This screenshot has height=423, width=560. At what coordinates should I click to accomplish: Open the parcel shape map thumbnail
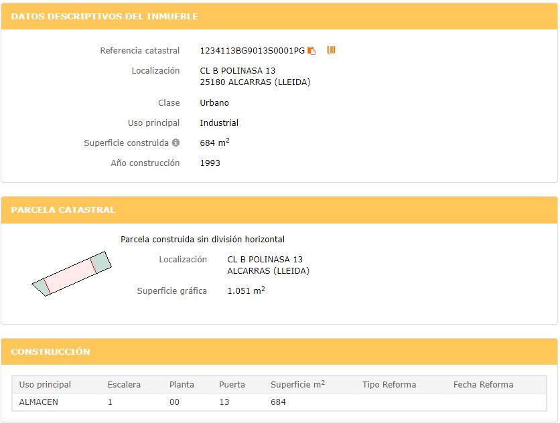pos(71,274)
